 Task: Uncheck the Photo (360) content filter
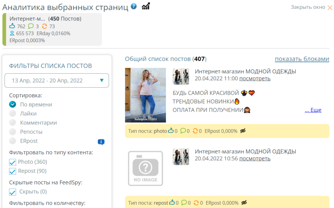13,162
